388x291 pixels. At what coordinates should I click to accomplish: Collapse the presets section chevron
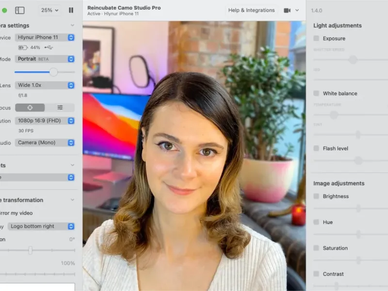(72, 165)
